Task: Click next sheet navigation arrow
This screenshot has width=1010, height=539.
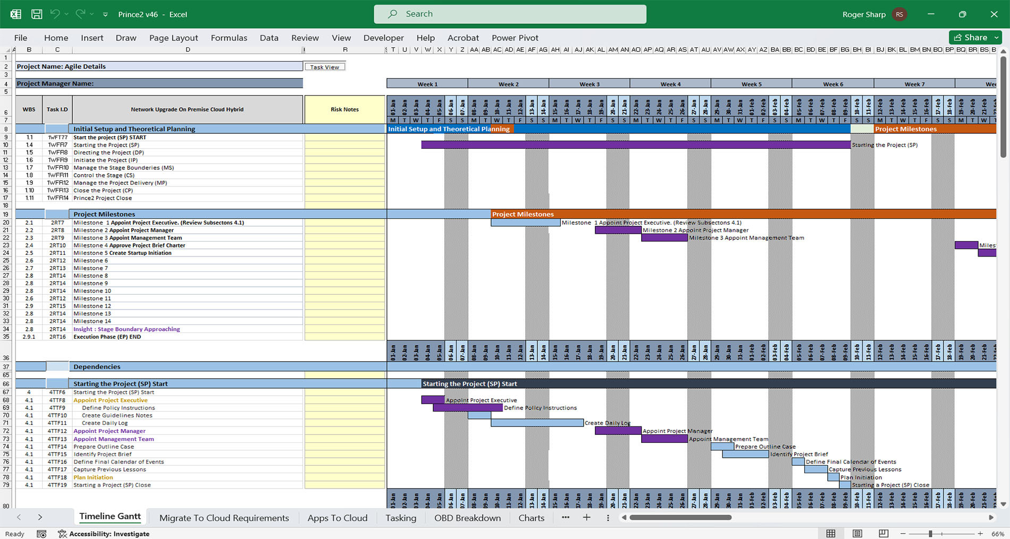Action: pyautogui.click(x=40, y=517)
